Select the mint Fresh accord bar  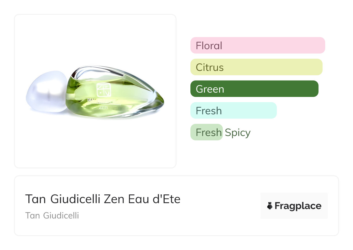233,111
